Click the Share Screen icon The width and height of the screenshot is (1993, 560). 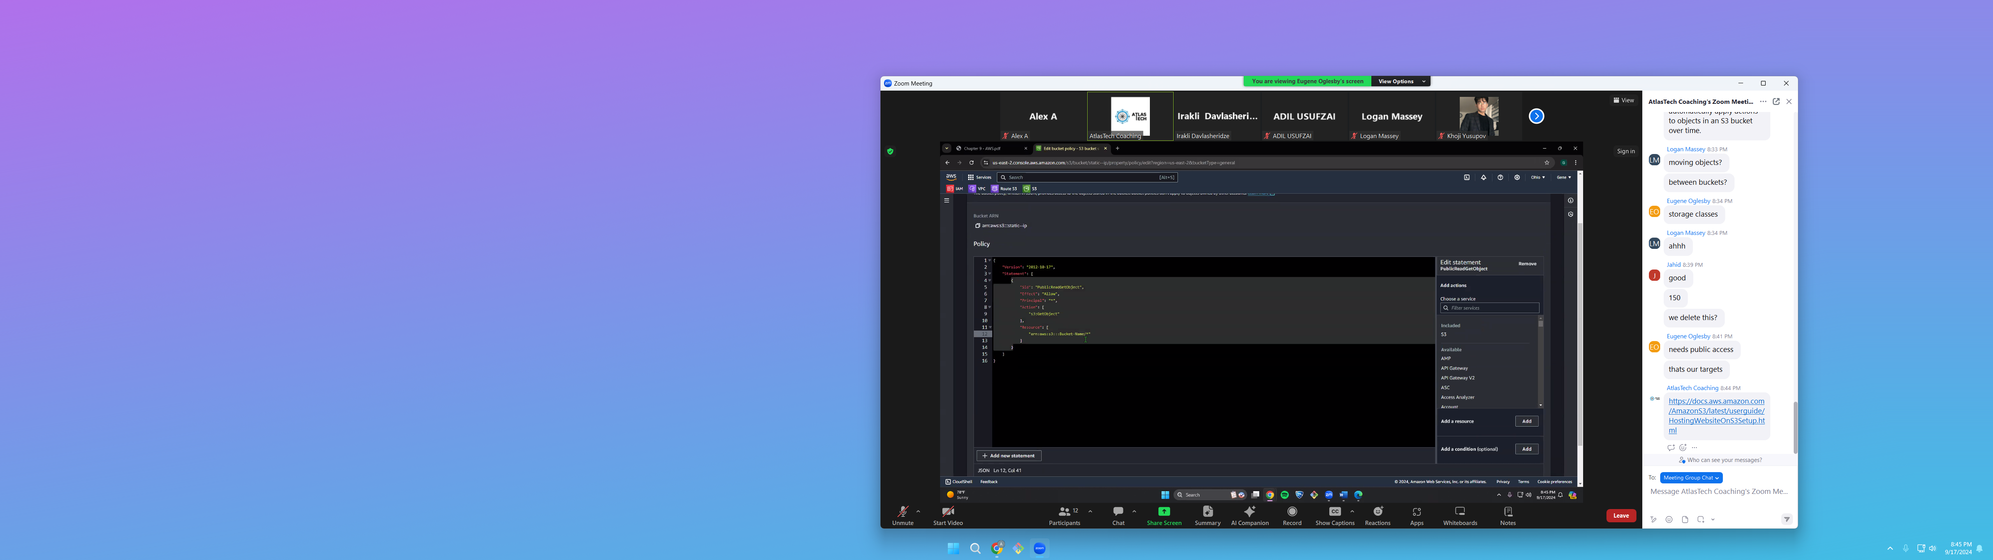point(1163,511)
